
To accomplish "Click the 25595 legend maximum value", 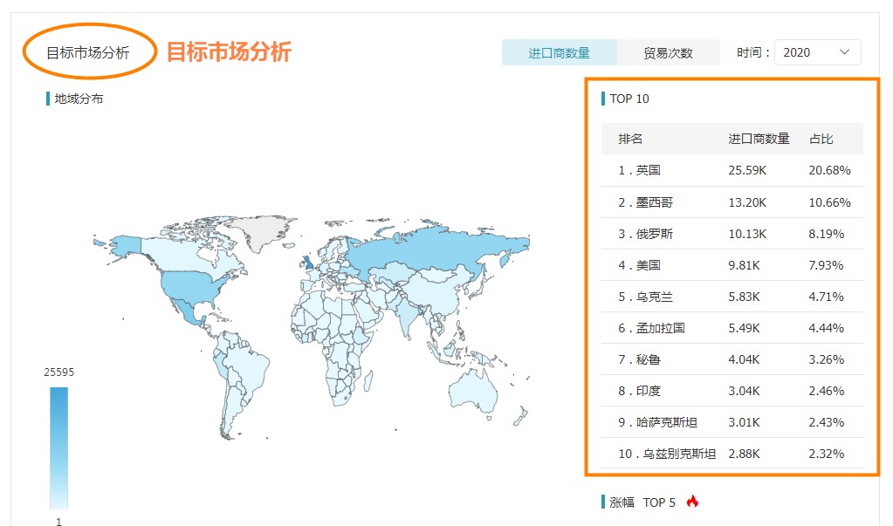I will point(58,372).
